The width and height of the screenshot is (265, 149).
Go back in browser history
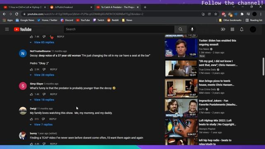tap(4, 14)
